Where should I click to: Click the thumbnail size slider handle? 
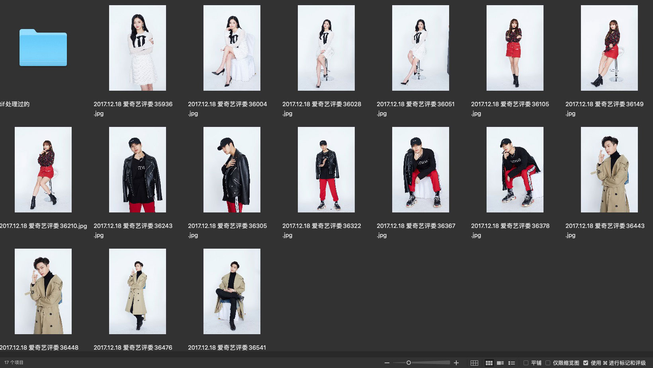click(x=409, y=363)
